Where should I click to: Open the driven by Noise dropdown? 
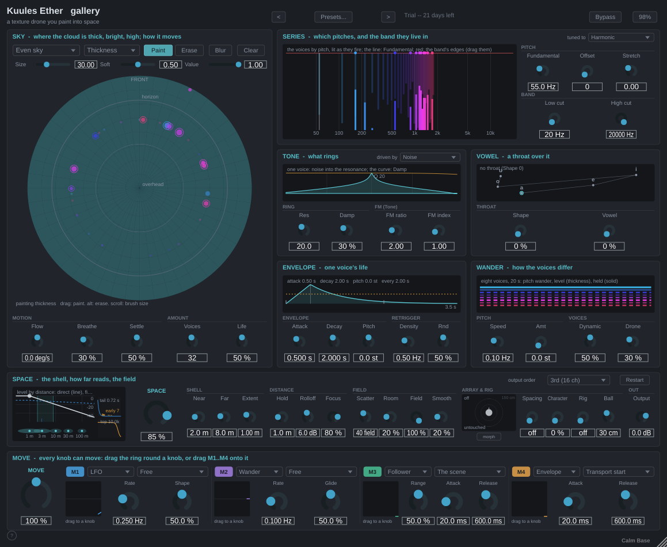[430, 157]
